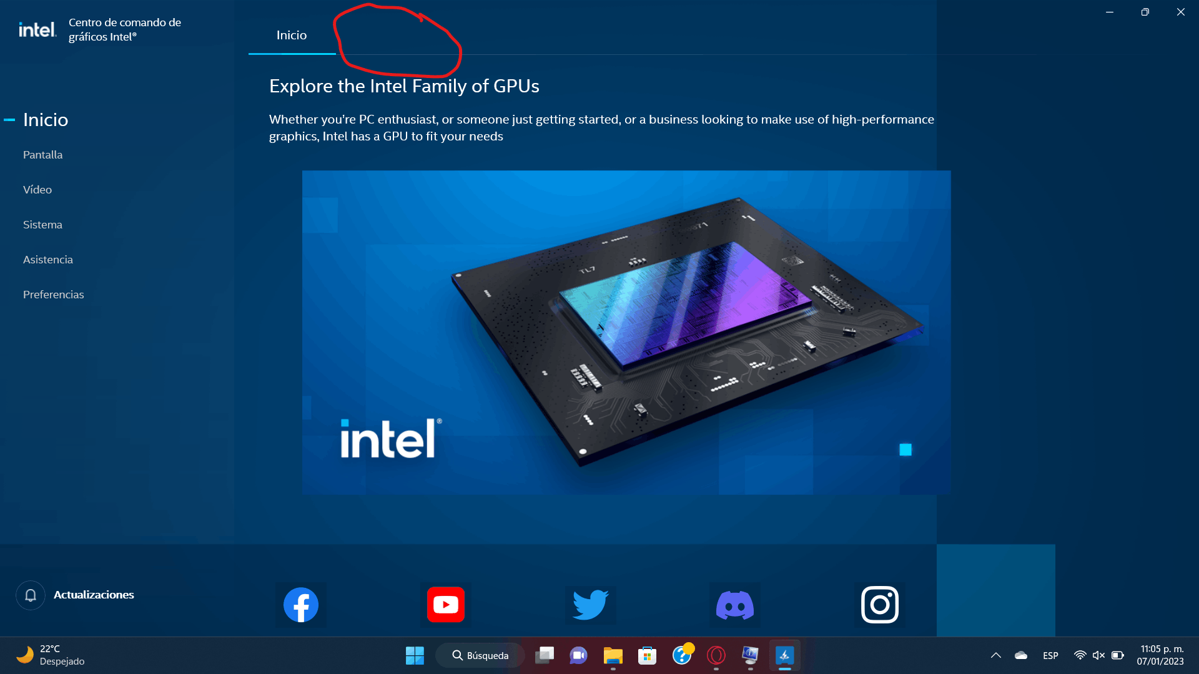
Task: Click the Actualizaciones label
Action: click(94, 595)
